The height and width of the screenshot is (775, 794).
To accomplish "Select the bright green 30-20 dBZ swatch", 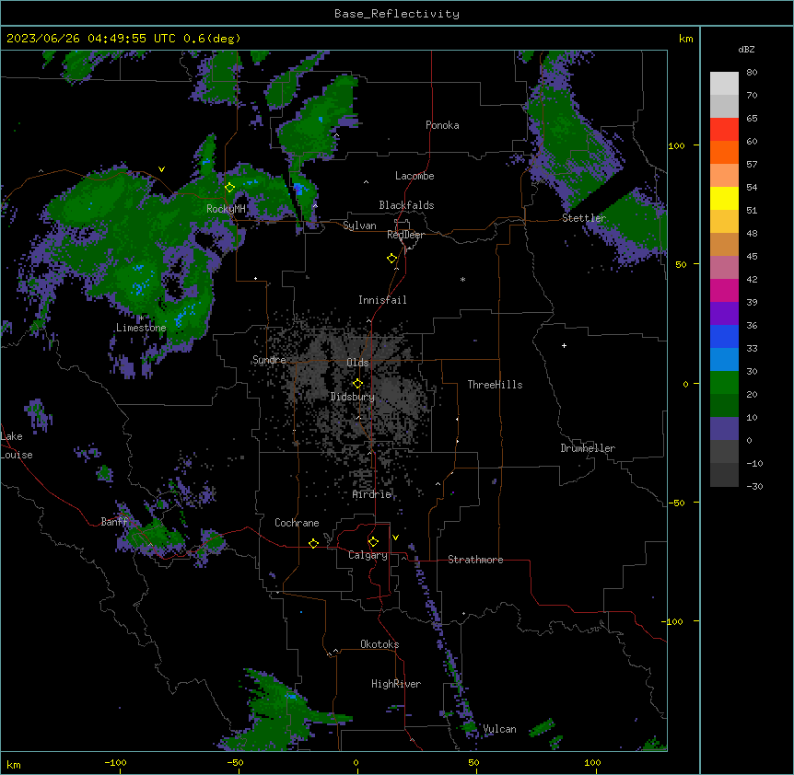I will click(724, 383).
